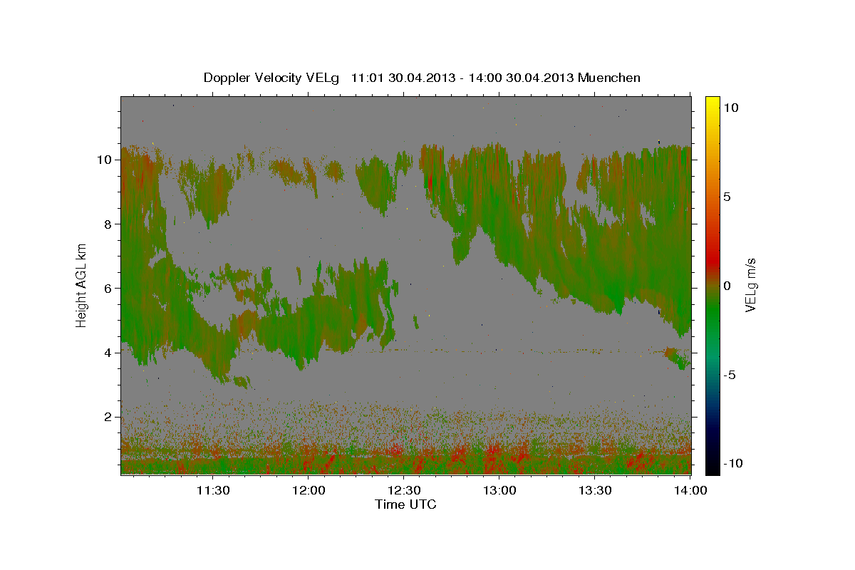This screenshot has height=570, width=855.
Task: Click the 11:30 time tick label
Action: [x=213, y=490]
